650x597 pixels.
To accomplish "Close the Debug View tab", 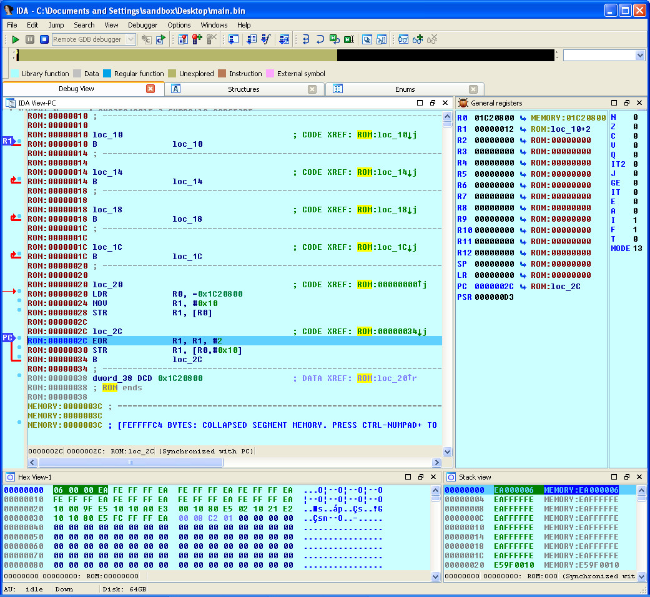I will tap(150, 89).
